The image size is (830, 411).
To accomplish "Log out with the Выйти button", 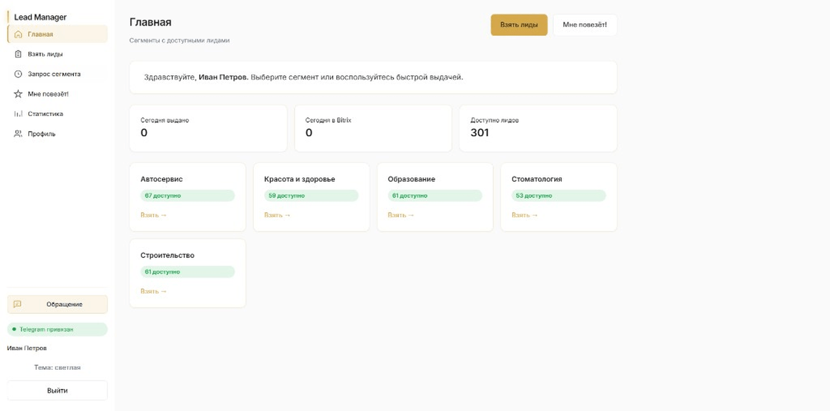I will [57, 390].
